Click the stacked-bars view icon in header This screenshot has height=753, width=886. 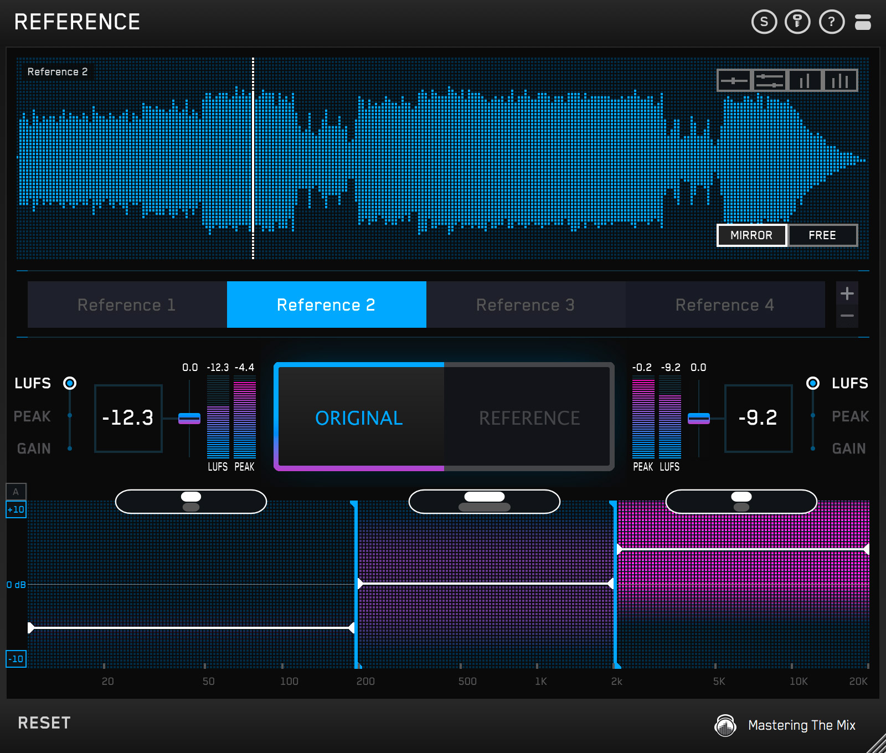tap(863, 22)
